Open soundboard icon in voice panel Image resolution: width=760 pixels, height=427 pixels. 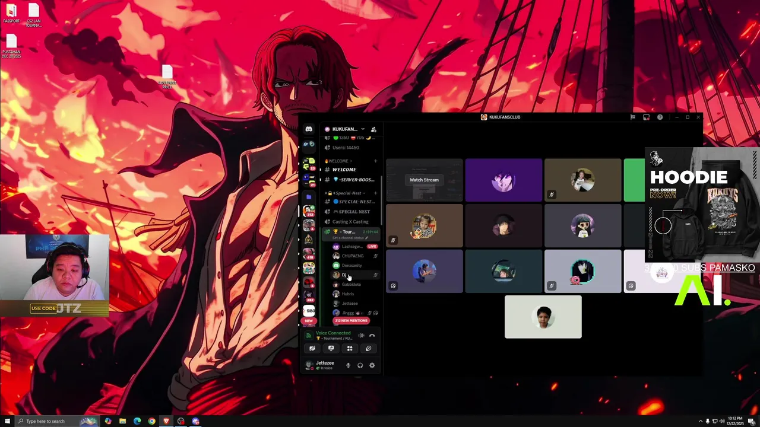tap(369, 349)
